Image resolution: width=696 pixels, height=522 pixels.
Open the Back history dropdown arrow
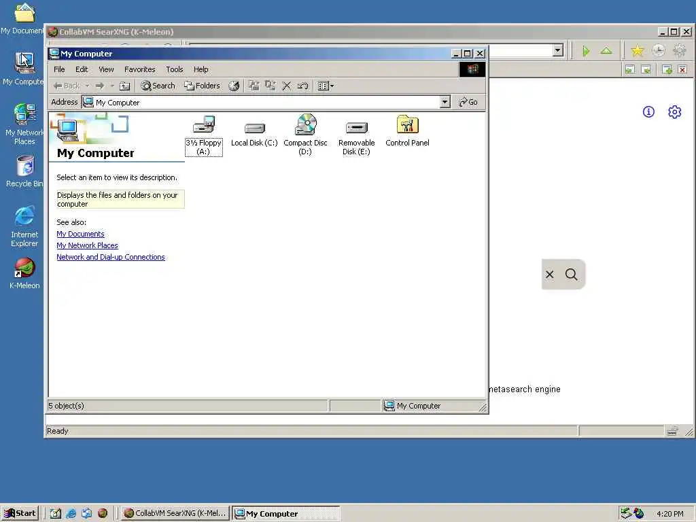coord(88,86)
